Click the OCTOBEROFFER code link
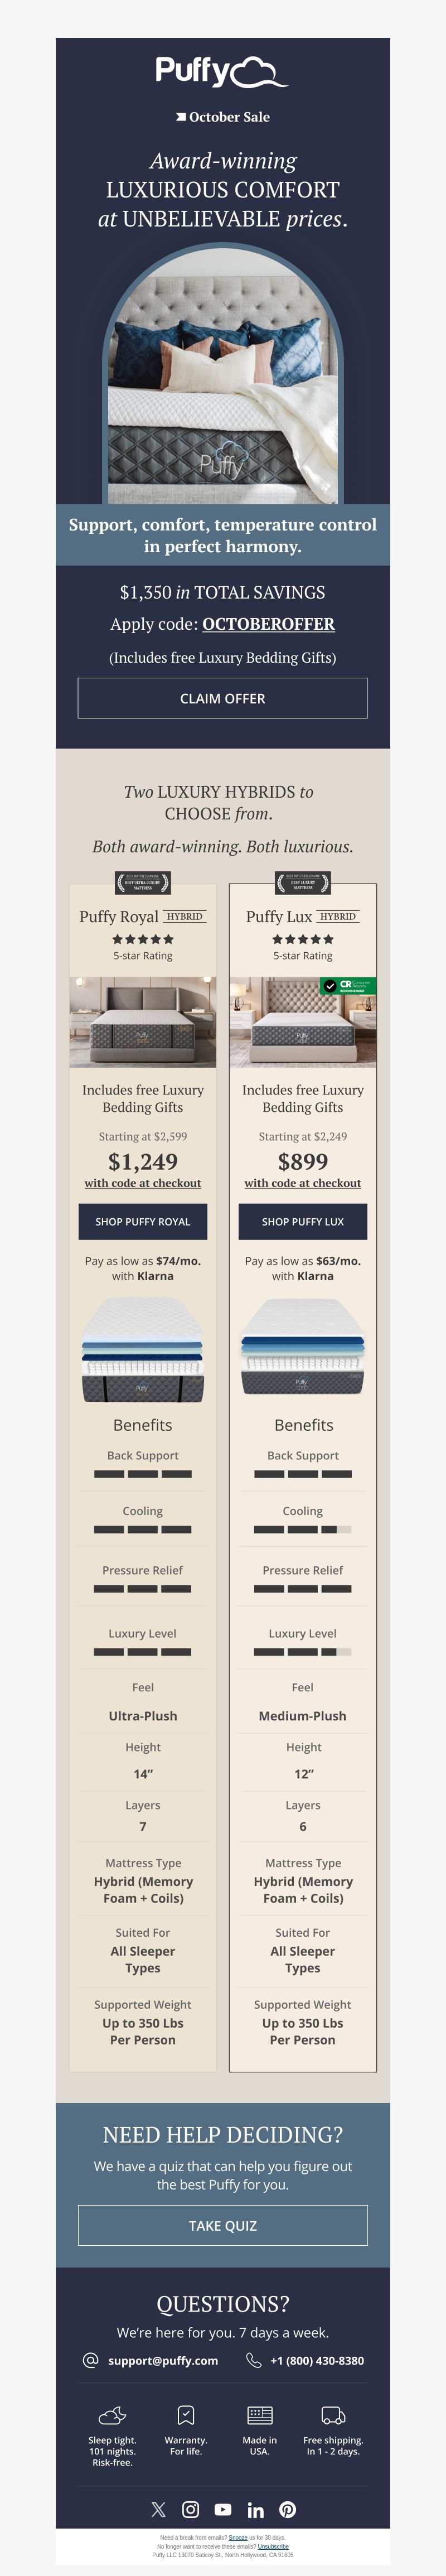 click(268, 624)
